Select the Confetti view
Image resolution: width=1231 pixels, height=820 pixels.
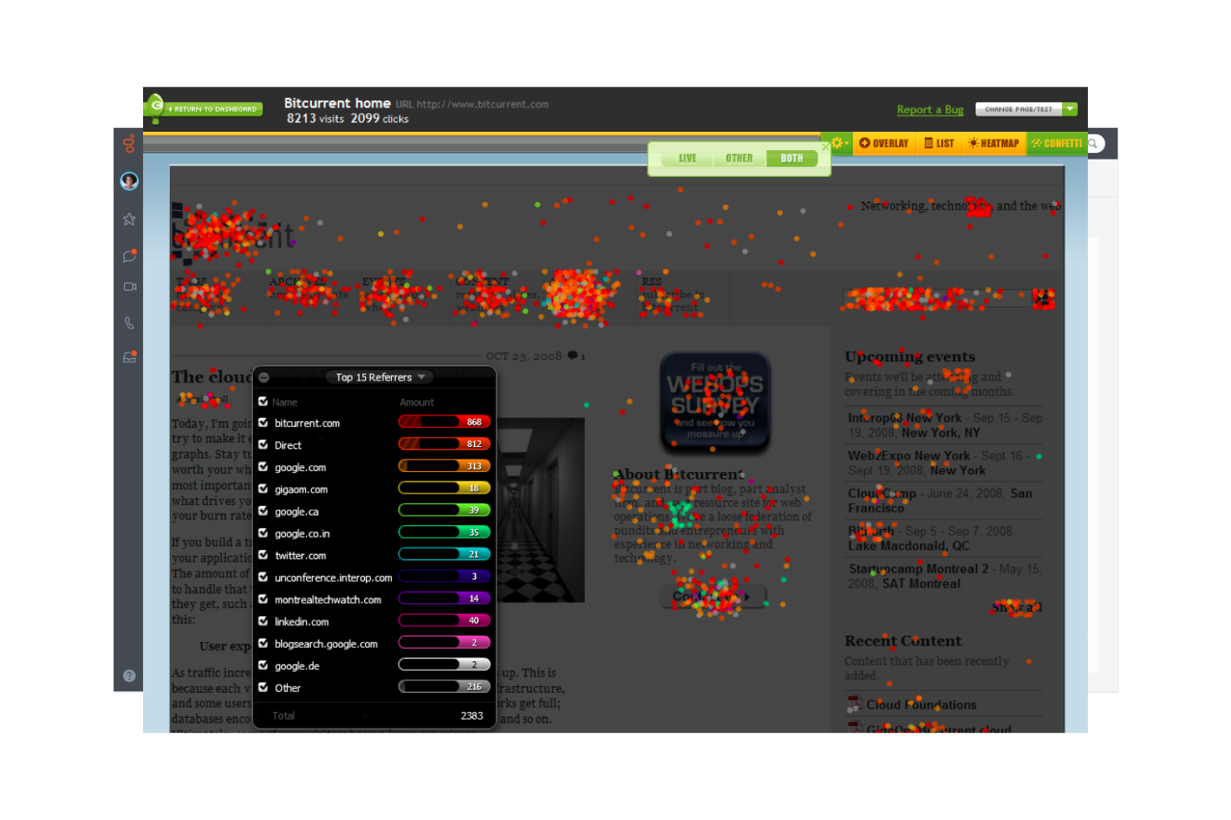click(1056, 143)
